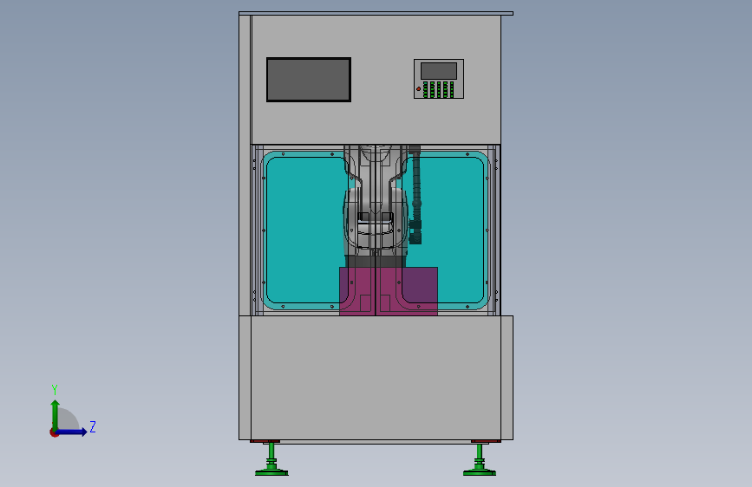This screenshot has height=487, width=752.
Task: Click the red X axis origin dot
Action: pyautogui.click(x=53, y=433)
